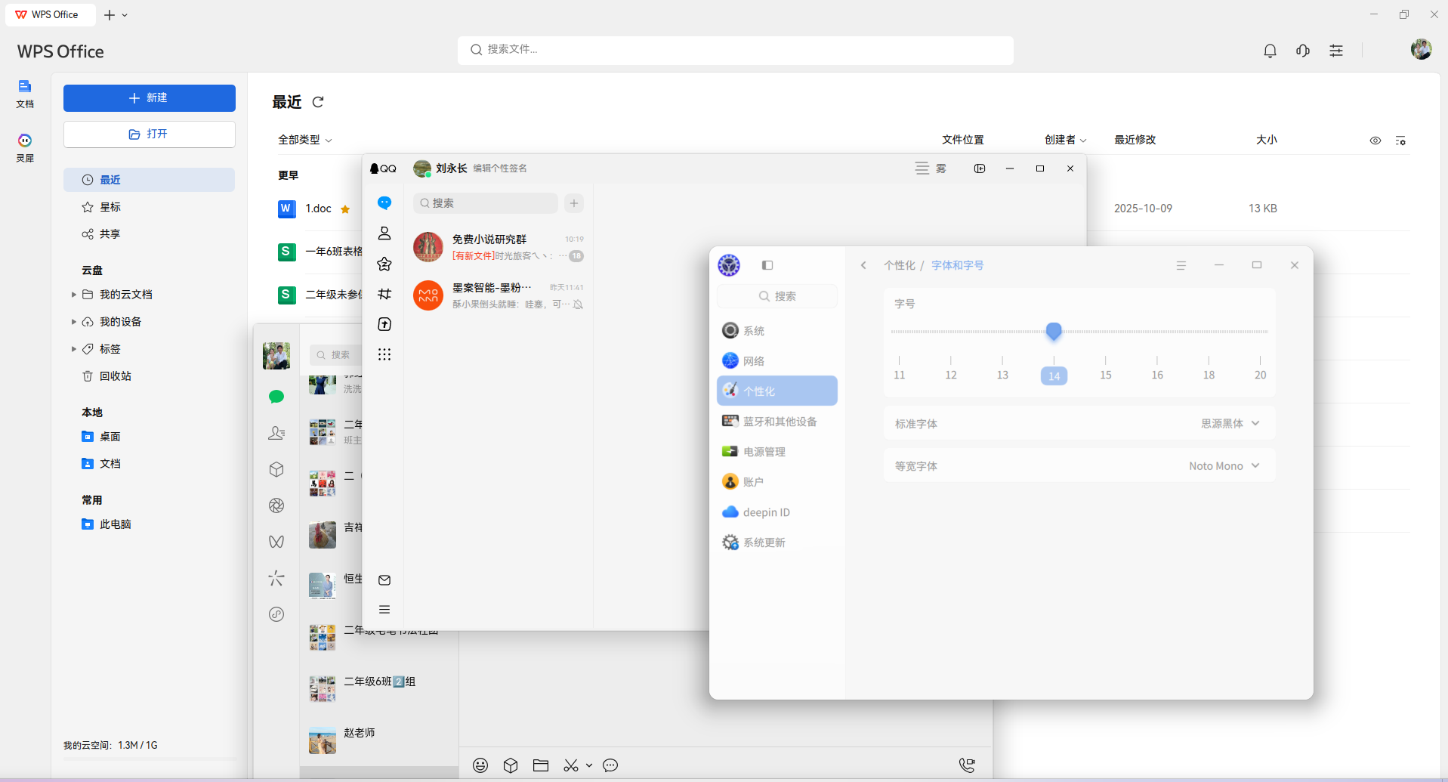Click the font size slider handle
This screenshot has width=1448, height=782.
(1054, 331)
